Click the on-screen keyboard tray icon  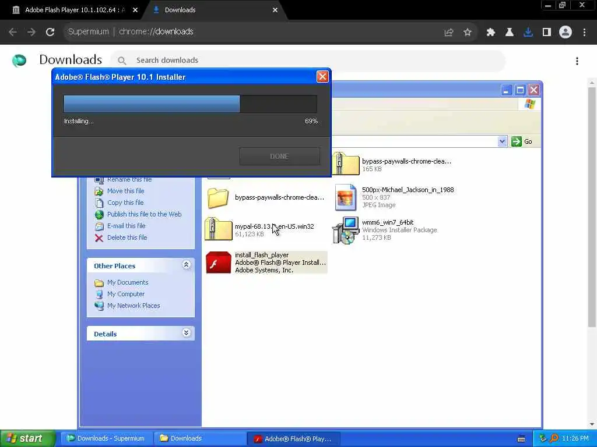tap(521, 439)
